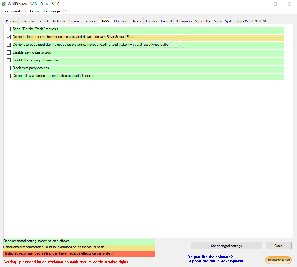
Task: Go to the Tasks tab
Action: pyautogui.click(x=137, y=21)
